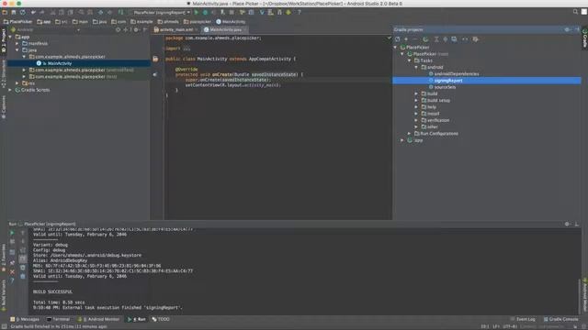This screenshot has height=330, width=588.
Task: Open Project panel gear settings
Action: point(136,29)
